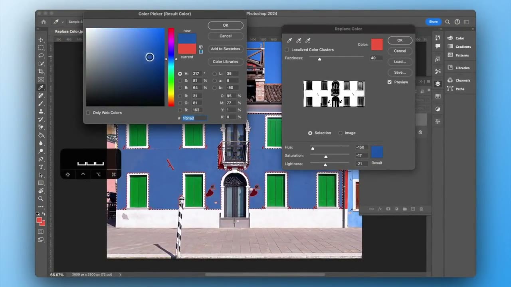Select the L radio in Color Picker

click(x=214, y=74)
